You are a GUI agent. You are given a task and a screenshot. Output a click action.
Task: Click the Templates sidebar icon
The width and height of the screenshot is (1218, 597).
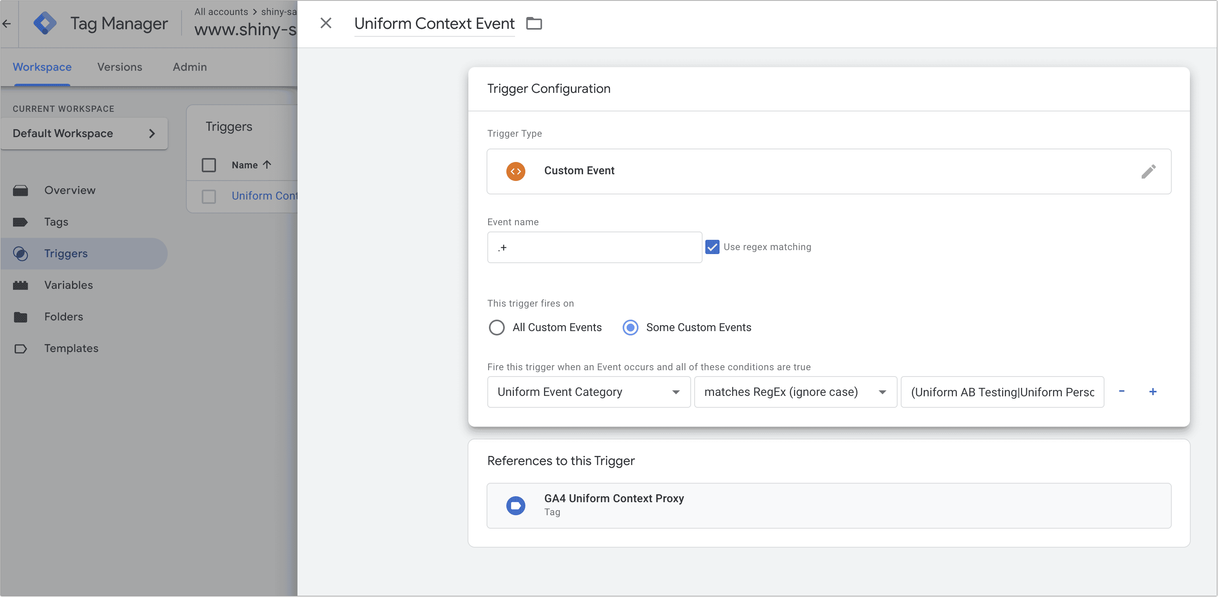click(x=20, y=348)
